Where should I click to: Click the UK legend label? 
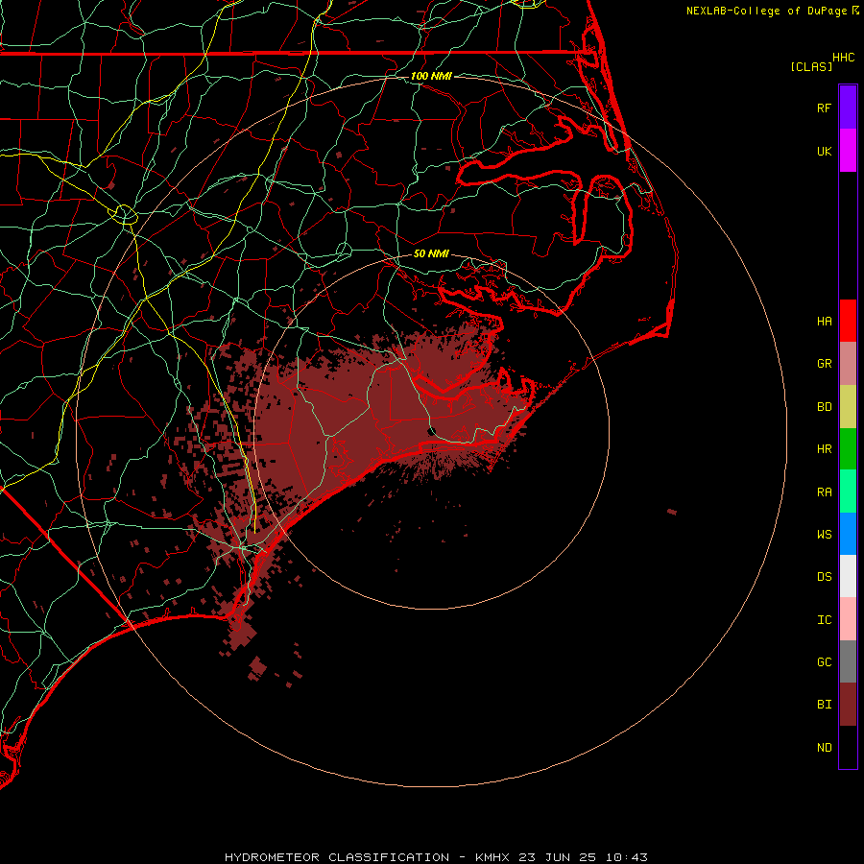point(824,151)
